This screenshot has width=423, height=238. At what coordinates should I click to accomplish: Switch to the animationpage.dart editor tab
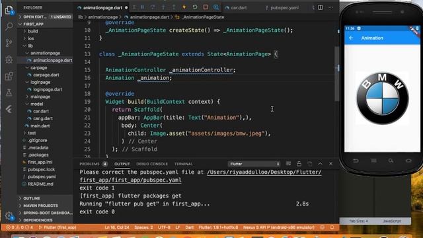[102, 8]
